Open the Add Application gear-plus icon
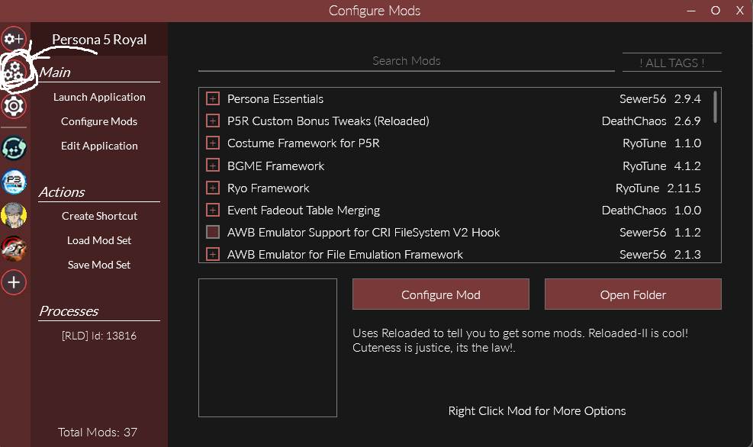Viewport: 753px width, 447px height. click(14, 39)
